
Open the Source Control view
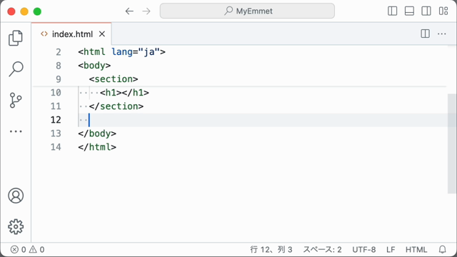[16, 100]
